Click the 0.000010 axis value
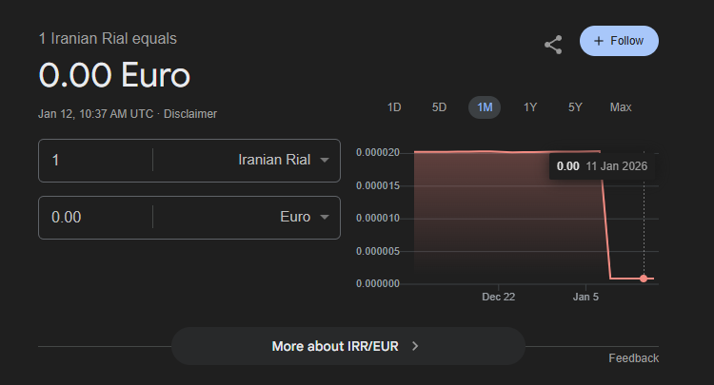The height and width of the screenshot is (385, 714). (378, 219)
